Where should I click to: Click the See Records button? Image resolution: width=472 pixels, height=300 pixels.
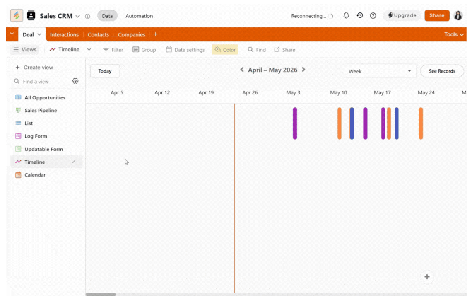tap(442, 71)
